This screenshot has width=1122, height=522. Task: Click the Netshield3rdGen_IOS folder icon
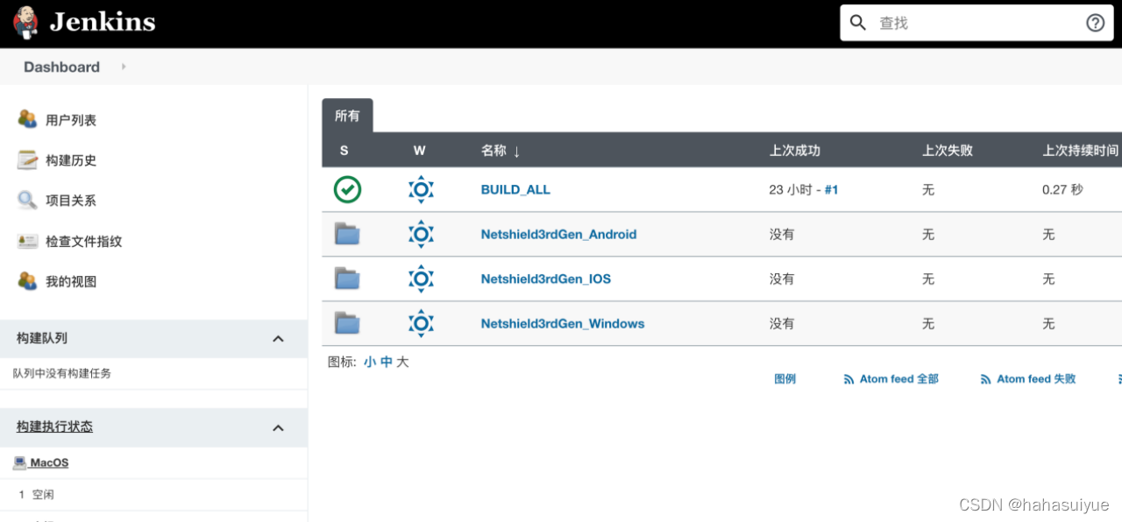click(347, 279)
